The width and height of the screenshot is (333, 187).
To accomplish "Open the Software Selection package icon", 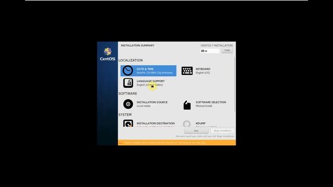I will [187, 105].
